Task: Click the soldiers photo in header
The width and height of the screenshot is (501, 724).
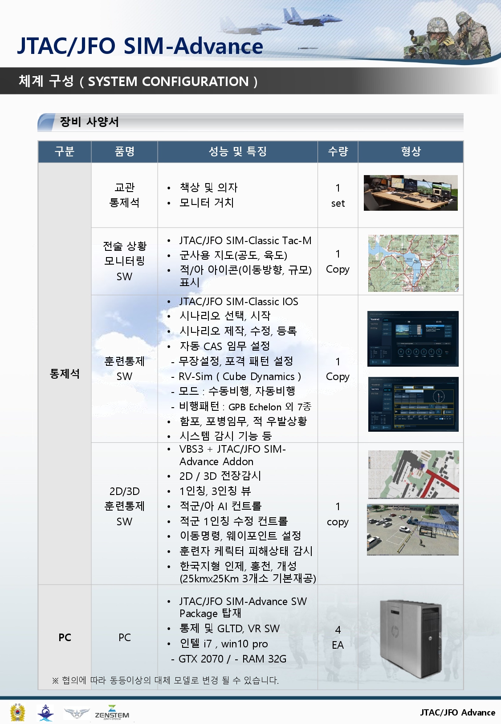Action: [x=448, y=37]
